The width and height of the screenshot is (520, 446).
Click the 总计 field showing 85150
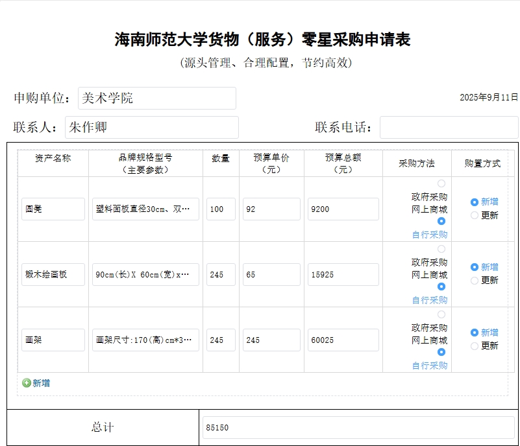pyautogui.click(x=358, y=428)
